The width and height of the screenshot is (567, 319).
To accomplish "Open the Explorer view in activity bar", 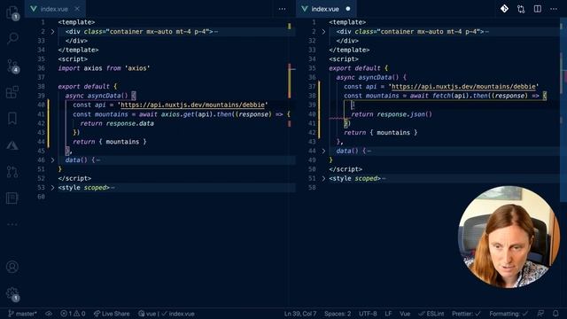I will [x=12, y=12].
